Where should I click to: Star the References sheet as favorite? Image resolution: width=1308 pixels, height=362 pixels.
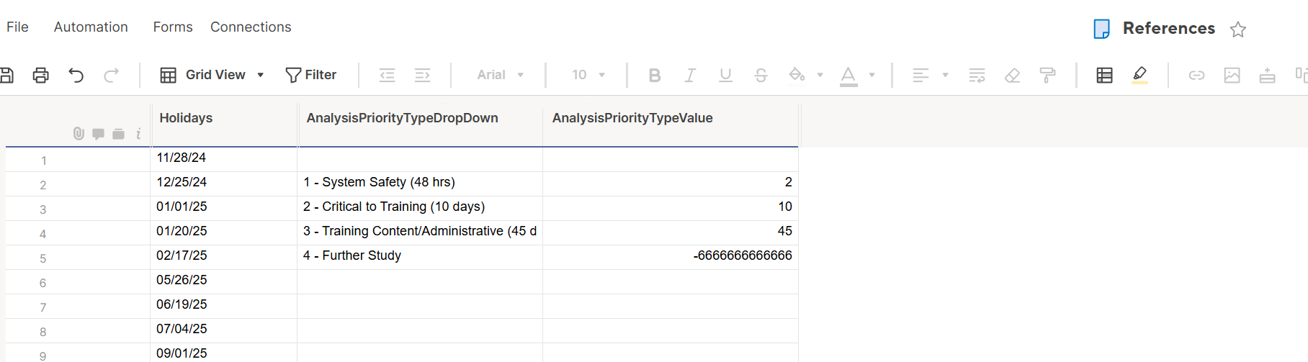point(1238,30)
